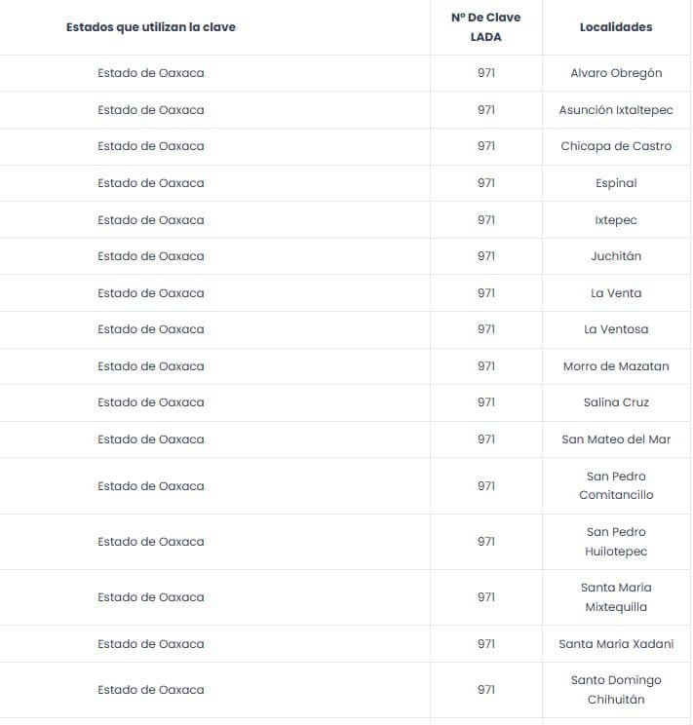Click the Morro de Mazatan cell
The image size is (693, 725).
pos(616,366)
